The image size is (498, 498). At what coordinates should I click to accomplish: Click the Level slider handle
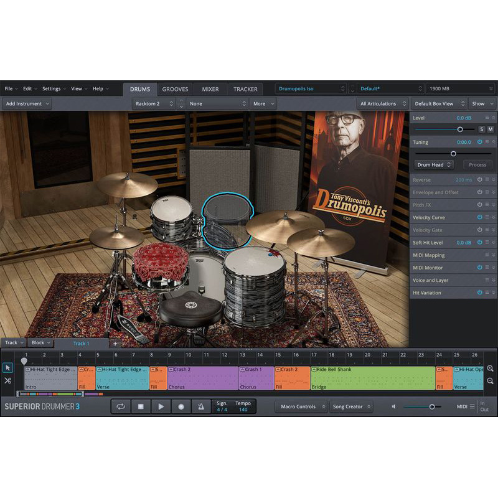(460, 129)
